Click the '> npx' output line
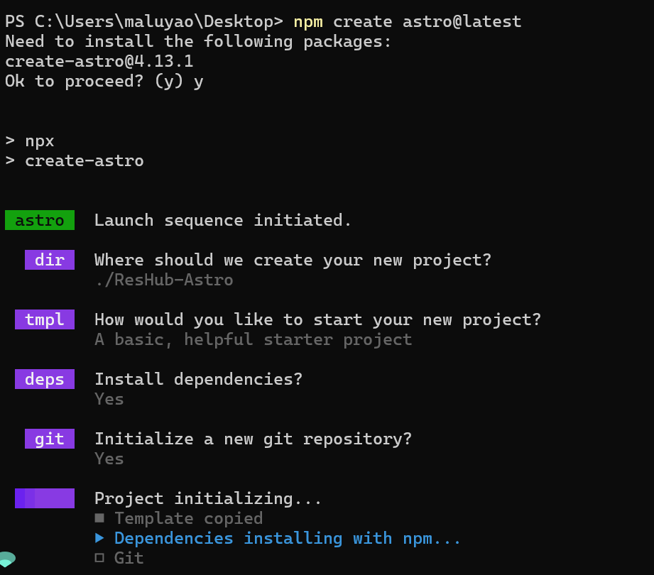The image size is (654, 575). coord(30,141)
